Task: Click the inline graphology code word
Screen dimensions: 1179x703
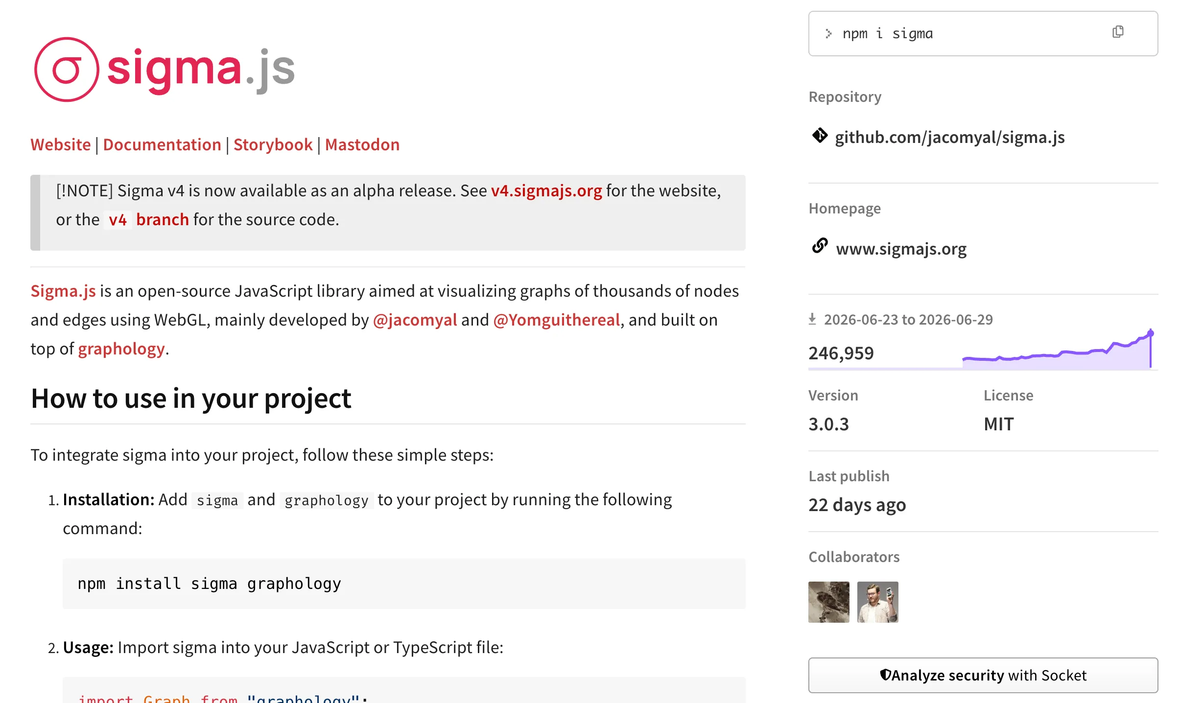Action: pyautogui.click(x=327, y=500)
